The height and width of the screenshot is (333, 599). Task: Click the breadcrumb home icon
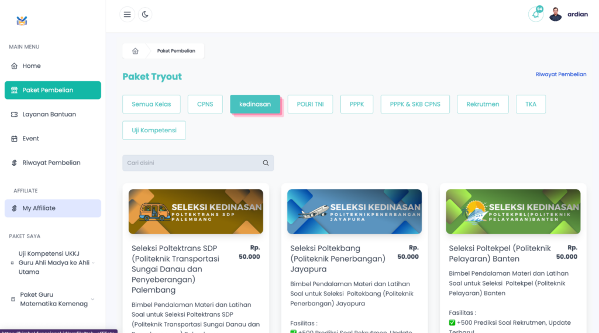(135, 51)
